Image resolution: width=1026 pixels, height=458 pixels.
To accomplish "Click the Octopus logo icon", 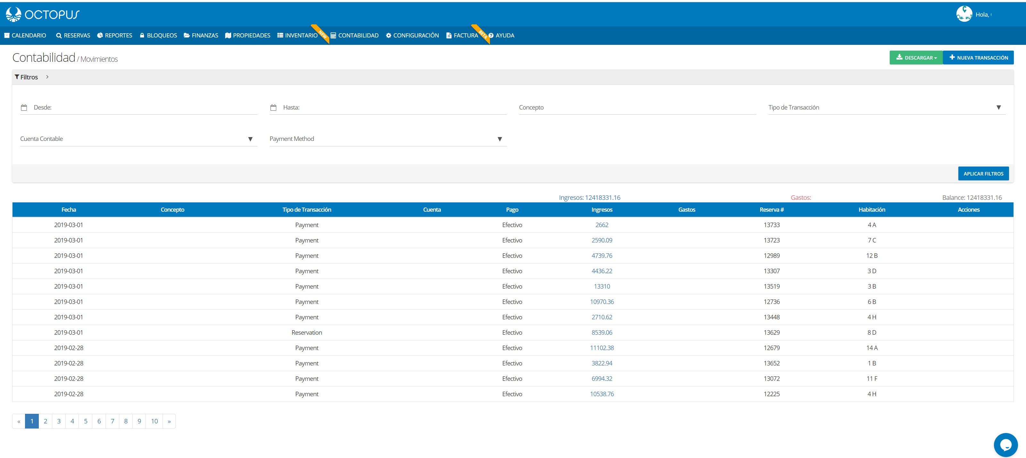I will coord(13,14).
